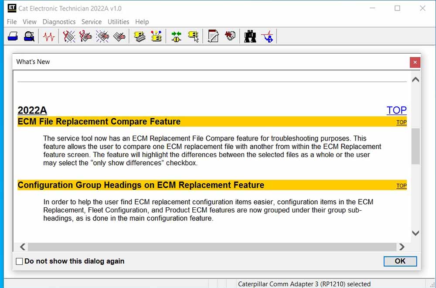Open the Service menu

92,22
